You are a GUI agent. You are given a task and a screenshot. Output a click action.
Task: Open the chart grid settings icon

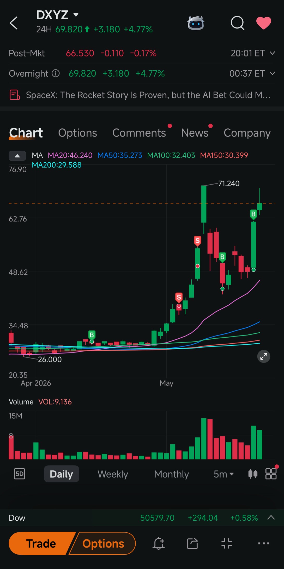271,474
